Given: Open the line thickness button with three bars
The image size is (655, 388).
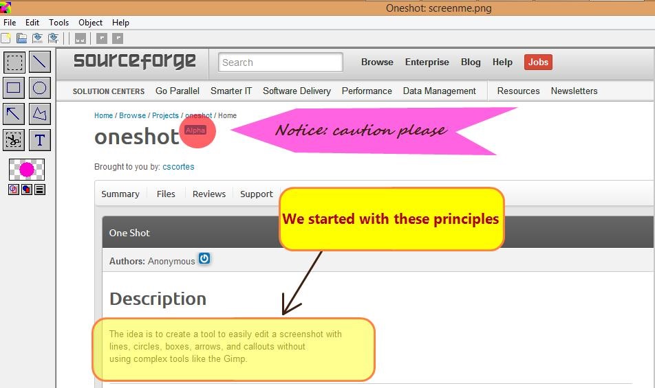Looking at the screenshot, I should pyautogui.click(x=40, y=190).
